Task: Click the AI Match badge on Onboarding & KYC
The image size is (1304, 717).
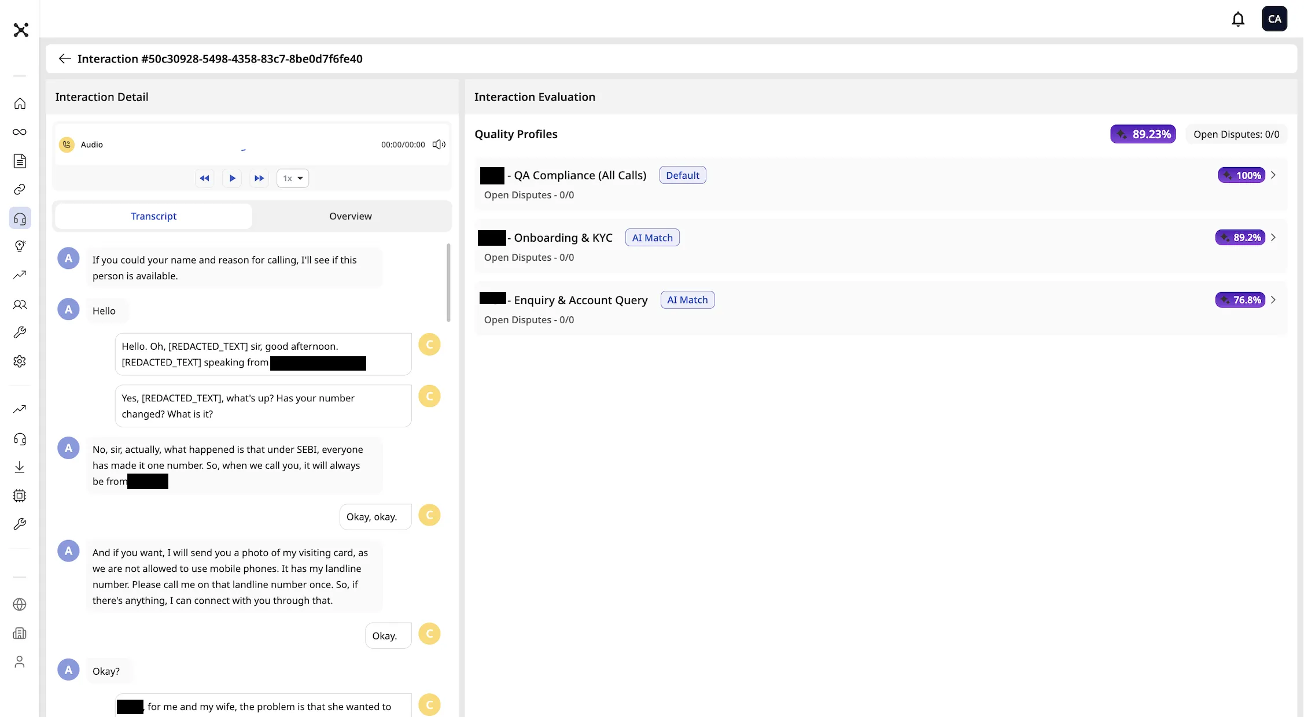Action: click(x=653, y=238)
